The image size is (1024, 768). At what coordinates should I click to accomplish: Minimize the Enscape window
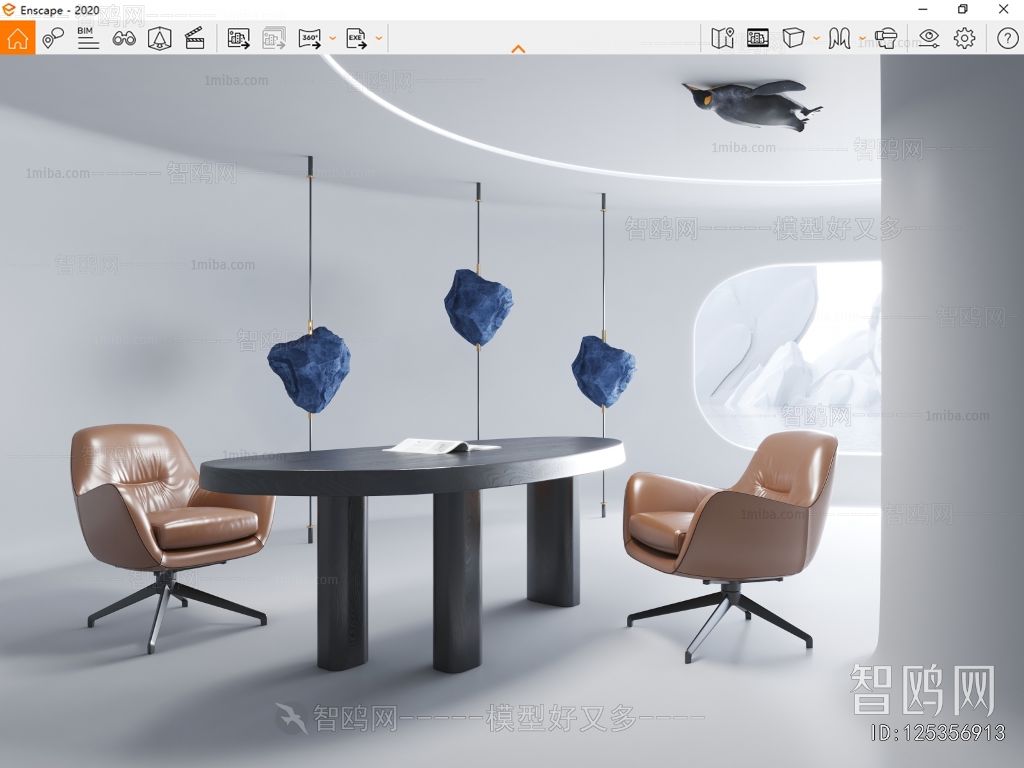tap(922, 9)
